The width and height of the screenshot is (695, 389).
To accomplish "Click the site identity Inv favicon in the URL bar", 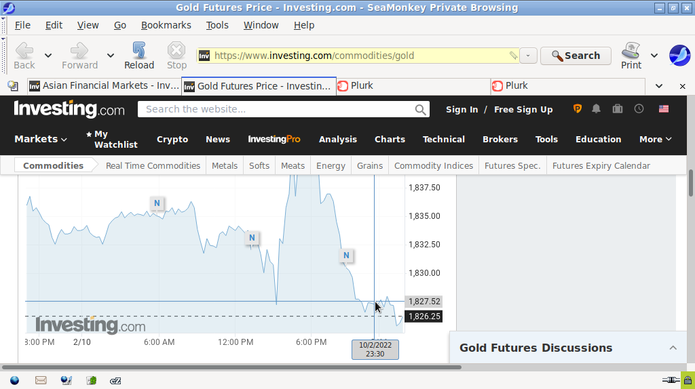I will point(204,56).
